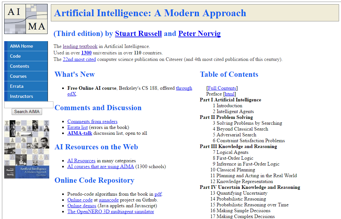Open the Instructors sidebar item
Image resolution: width=341 pixels, height=219 pixels.
click(x=26, y=96)
